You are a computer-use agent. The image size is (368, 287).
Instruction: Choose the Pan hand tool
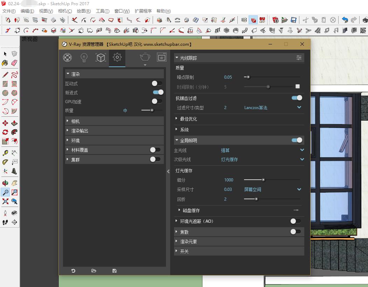(14, 183)
